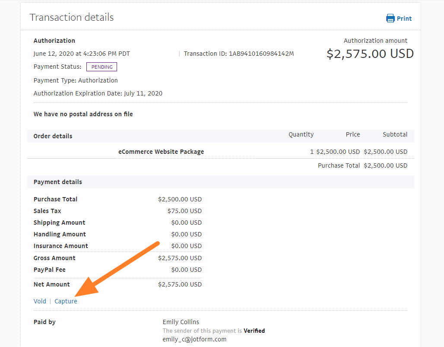Click the eCommerce Website Package item
The height and width of the screenshot is (347, 444).
tap(161, 152)
